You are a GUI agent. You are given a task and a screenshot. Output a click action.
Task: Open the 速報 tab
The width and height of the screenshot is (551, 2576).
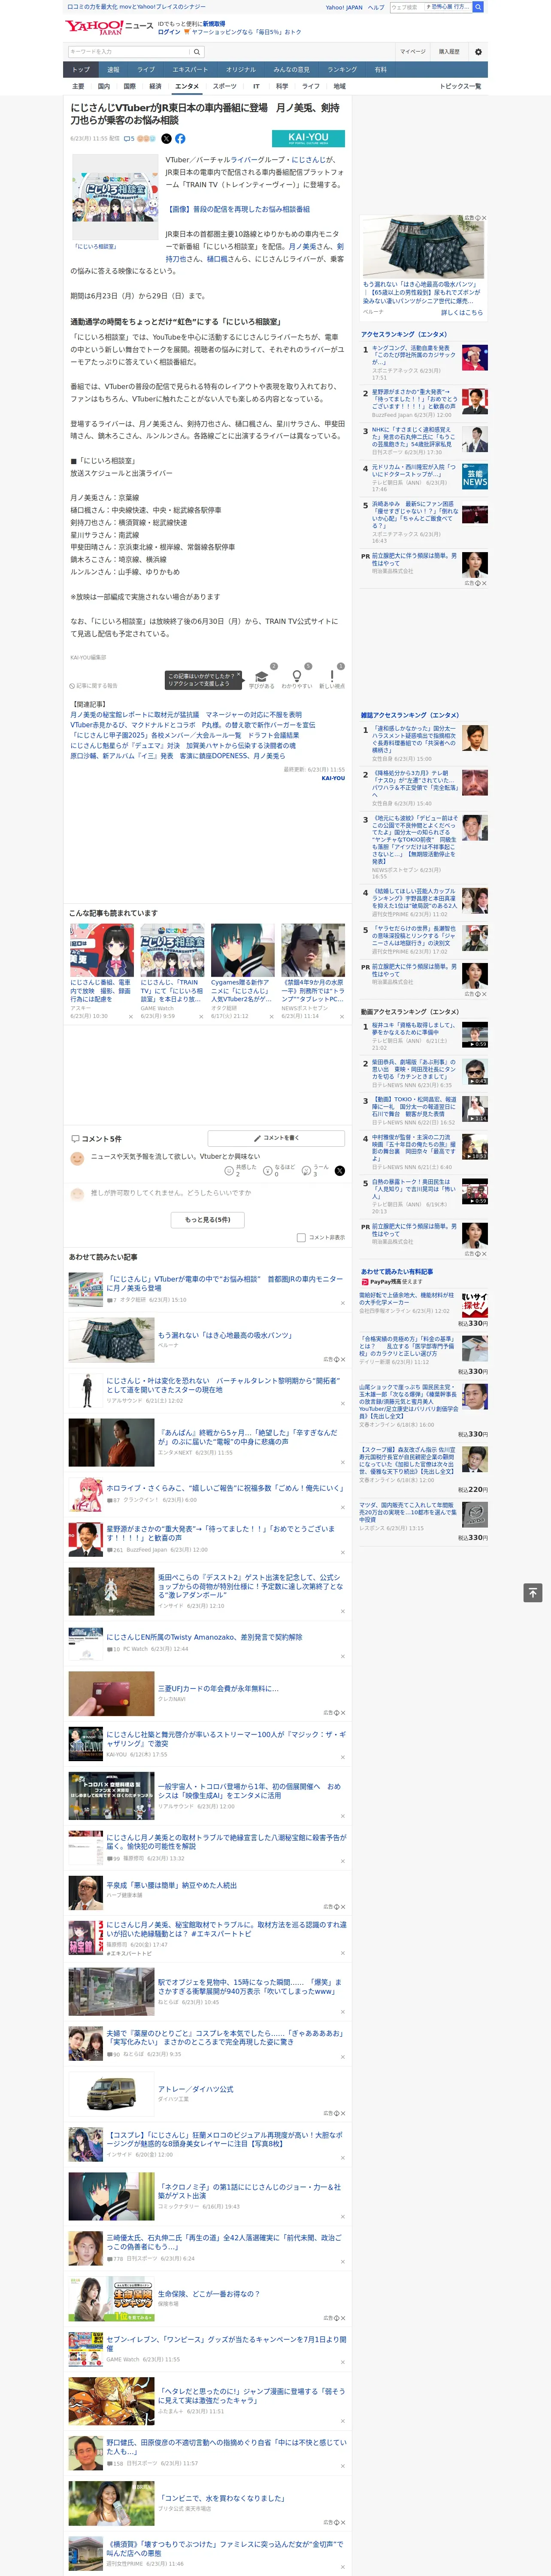click(113, 70)
